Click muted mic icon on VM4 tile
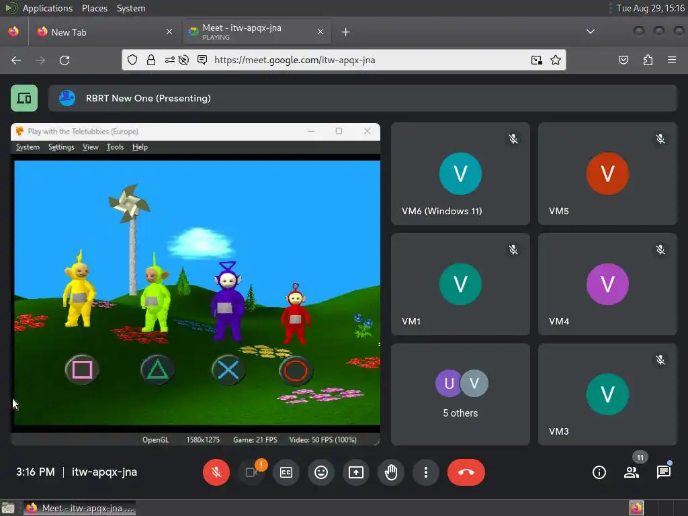This screenshot has width=688, height=516. click(660, 250)
